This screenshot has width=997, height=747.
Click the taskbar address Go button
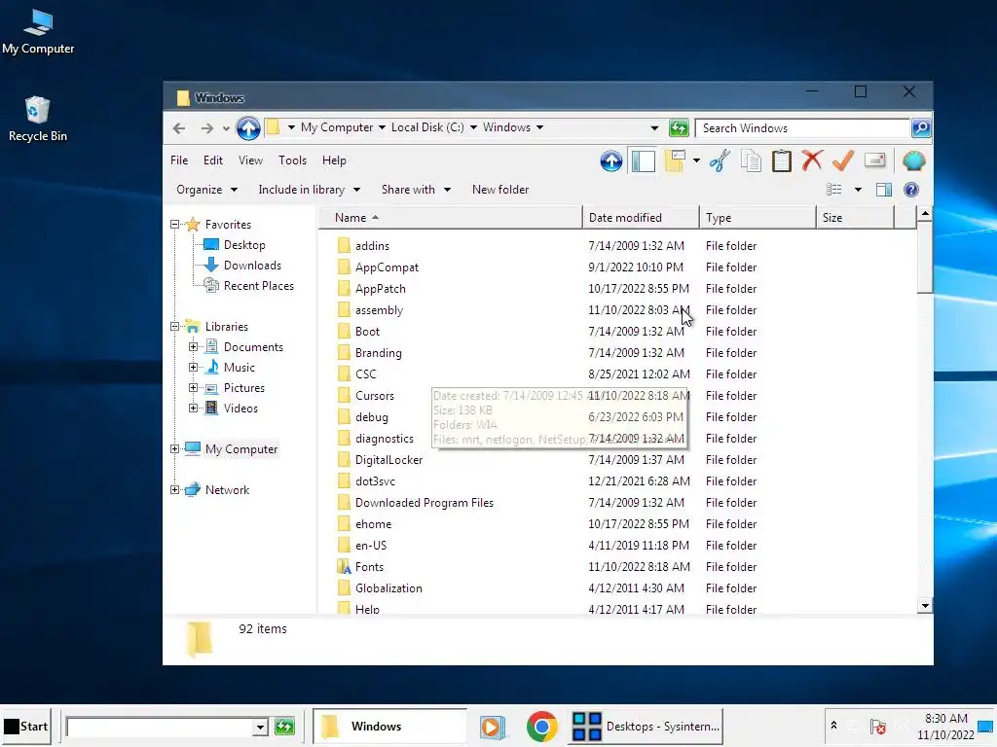[285, 726]
